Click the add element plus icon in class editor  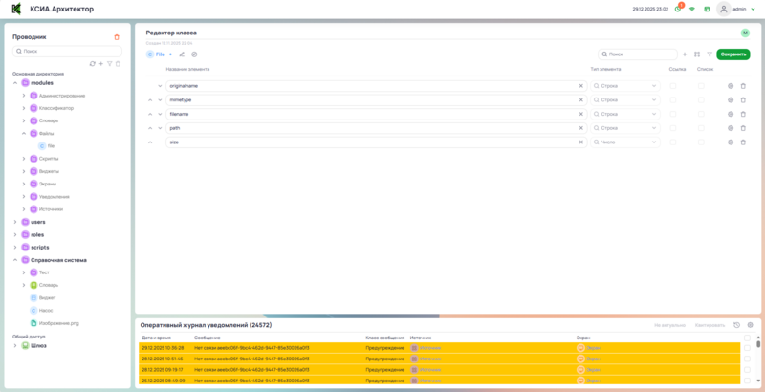[684, 54]
